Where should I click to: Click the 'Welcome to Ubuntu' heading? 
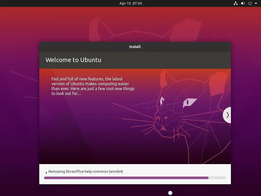click(x=73, y=60)
